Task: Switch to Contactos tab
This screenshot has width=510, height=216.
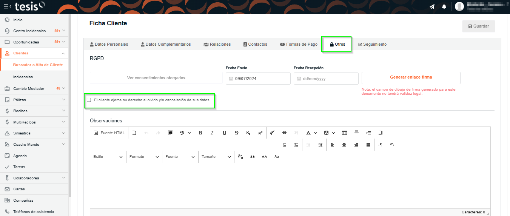Action: click(255, 44)
